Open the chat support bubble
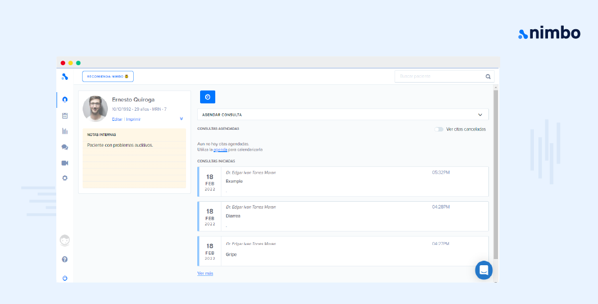The width and height of the screenshot is (598, 304). point(483,270)
